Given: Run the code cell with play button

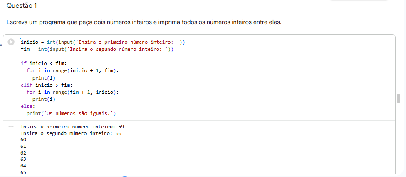Looking at the screenshot, I should point(11,42).
